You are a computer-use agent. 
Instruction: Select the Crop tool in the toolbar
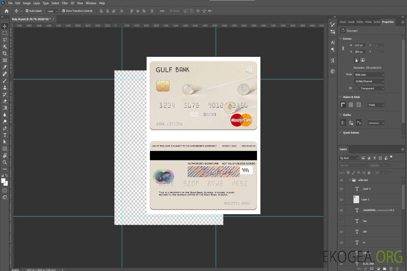coord(5,53)
